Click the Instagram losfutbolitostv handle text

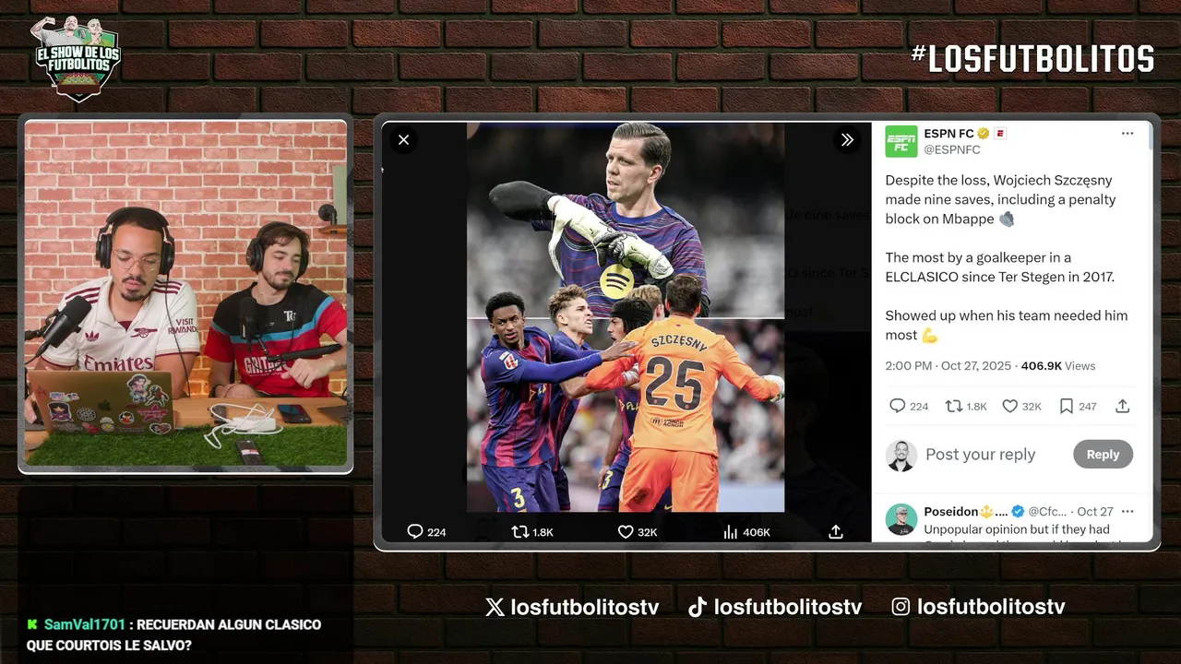(991, 607)
